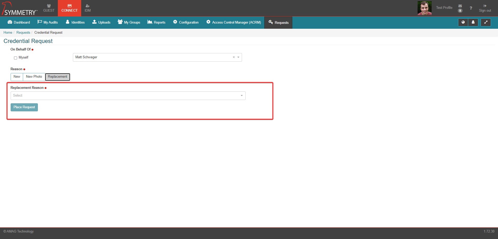
Task: Click the version number 1.72.30
Action: 489,231
